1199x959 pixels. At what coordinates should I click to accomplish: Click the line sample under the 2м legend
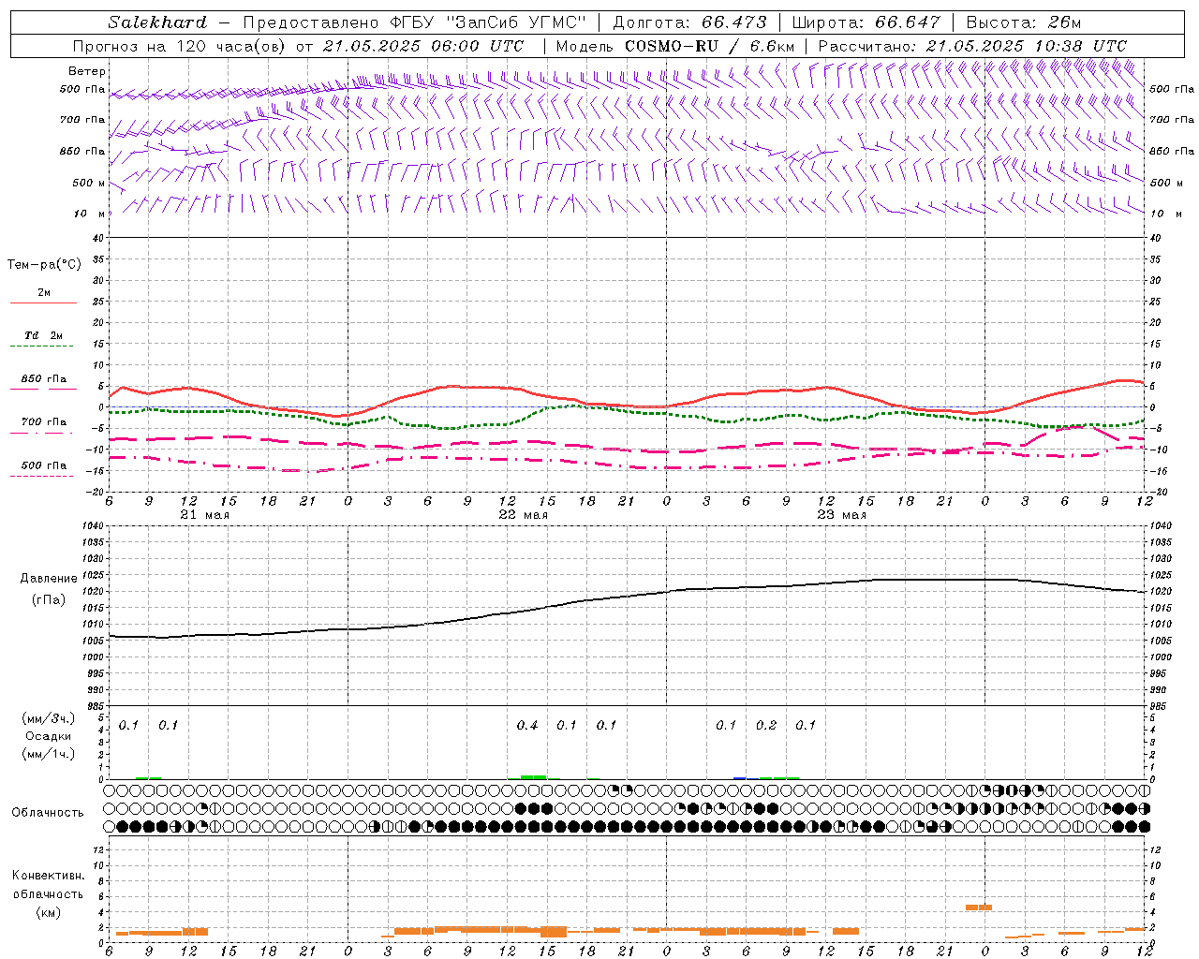(x=44, y=302)
